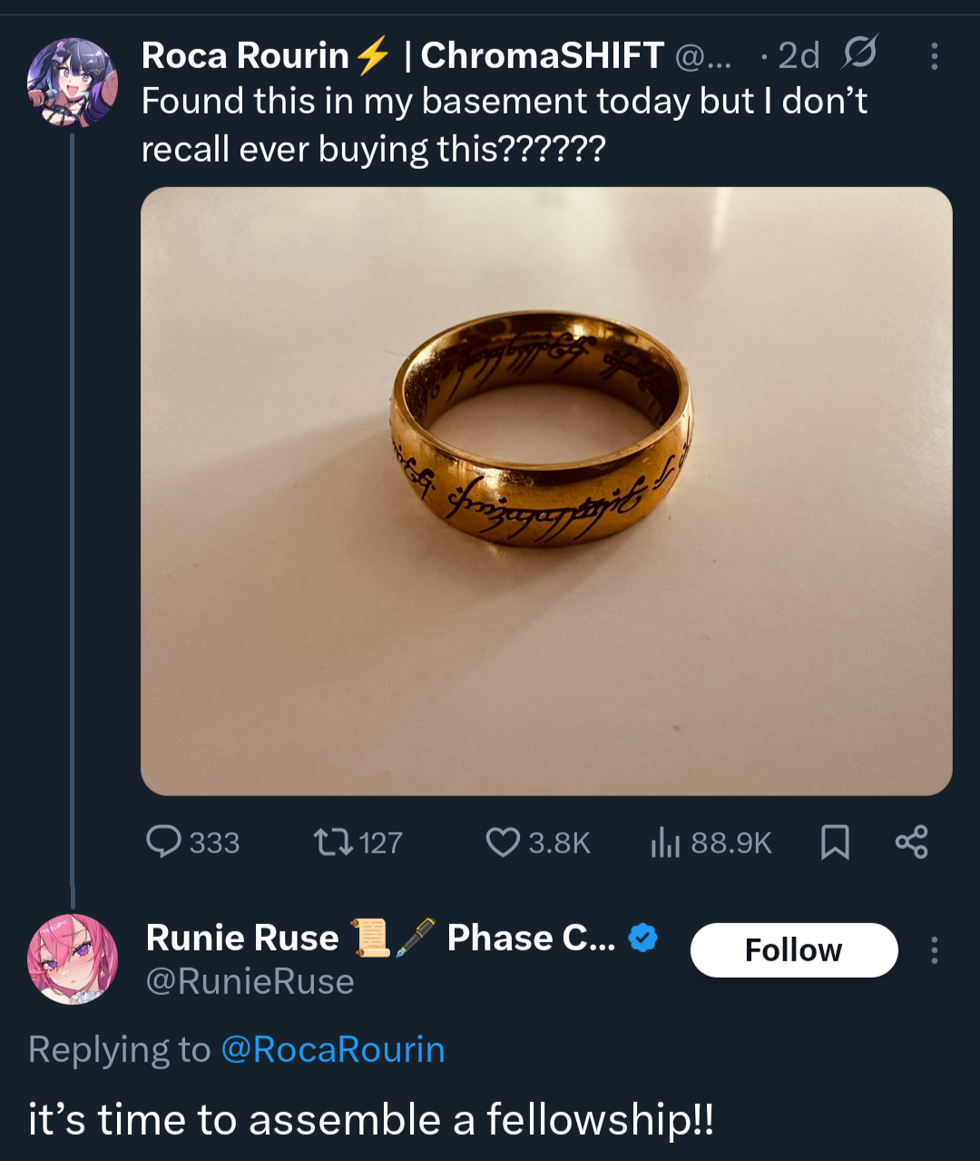Open the 2d timestamp of the tweet
Image resolution: width=980 pixels, height=1161 pixels.
(799, 55)
